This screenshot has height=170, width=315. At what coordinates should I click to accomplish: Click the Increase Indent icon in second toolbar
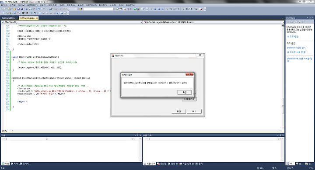click(27, 13)
